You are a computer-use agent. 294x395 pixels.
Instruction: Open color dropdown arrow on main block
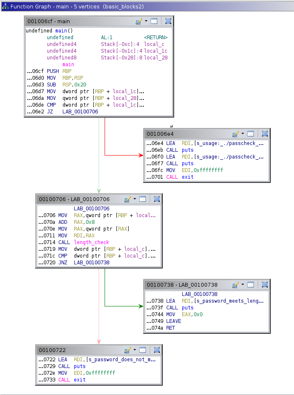(x=146, y=21)
